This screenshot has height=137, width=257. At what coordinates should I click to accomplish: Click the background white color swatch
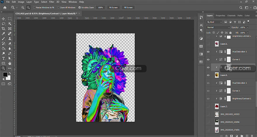(9, 78)
